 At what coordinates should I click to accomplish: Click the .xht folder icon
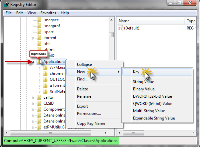tap(39, 44)
